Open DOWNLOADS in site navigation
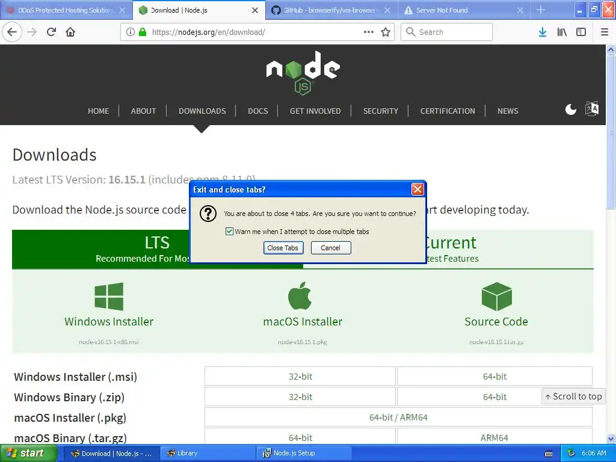Image resolution: width=616 pixels, height=462 pixels. 202,111
